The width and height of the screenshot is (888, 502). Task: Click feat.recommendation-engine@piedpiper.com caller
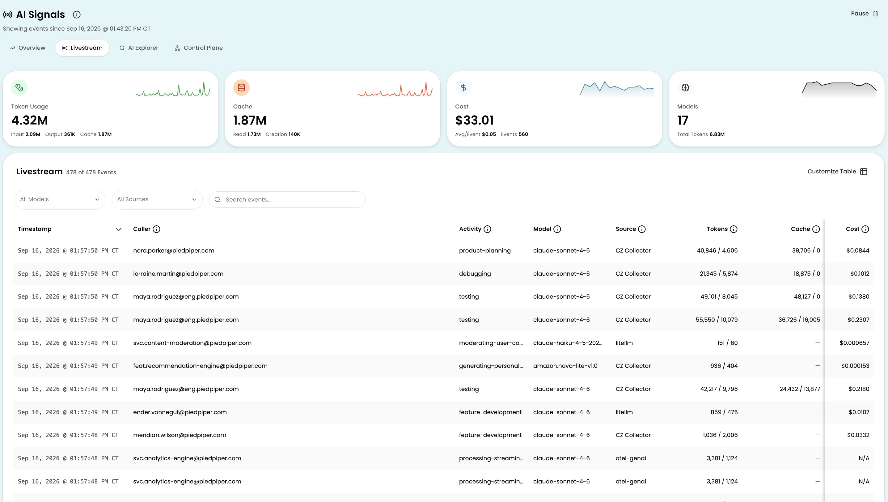200,366
